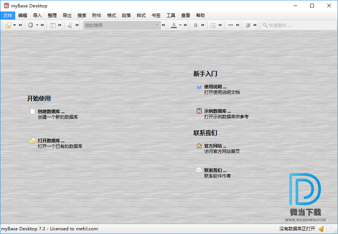Image resolution: width=338 pixels, height=234 pixels.
Task: Click status text 没有数据库正打开
Action: pos(297,228)
